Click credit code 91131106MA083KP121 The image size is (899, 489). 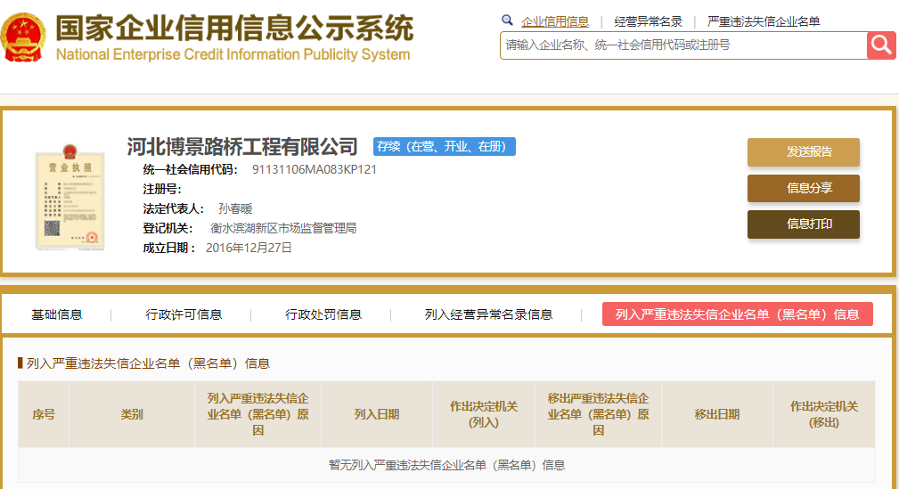(315, 170)
